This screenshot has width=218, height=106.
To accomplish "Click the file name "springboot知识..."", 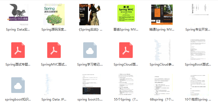I will [x=18, y=99].
